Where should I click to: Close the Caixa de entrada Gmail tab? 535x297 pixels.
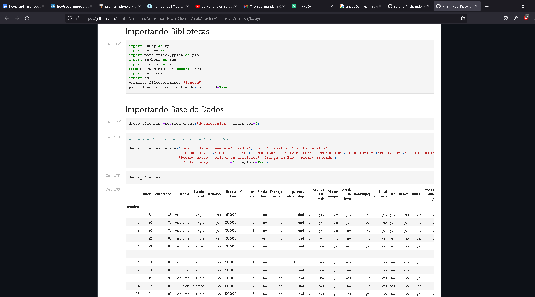[x=284, y=6]
